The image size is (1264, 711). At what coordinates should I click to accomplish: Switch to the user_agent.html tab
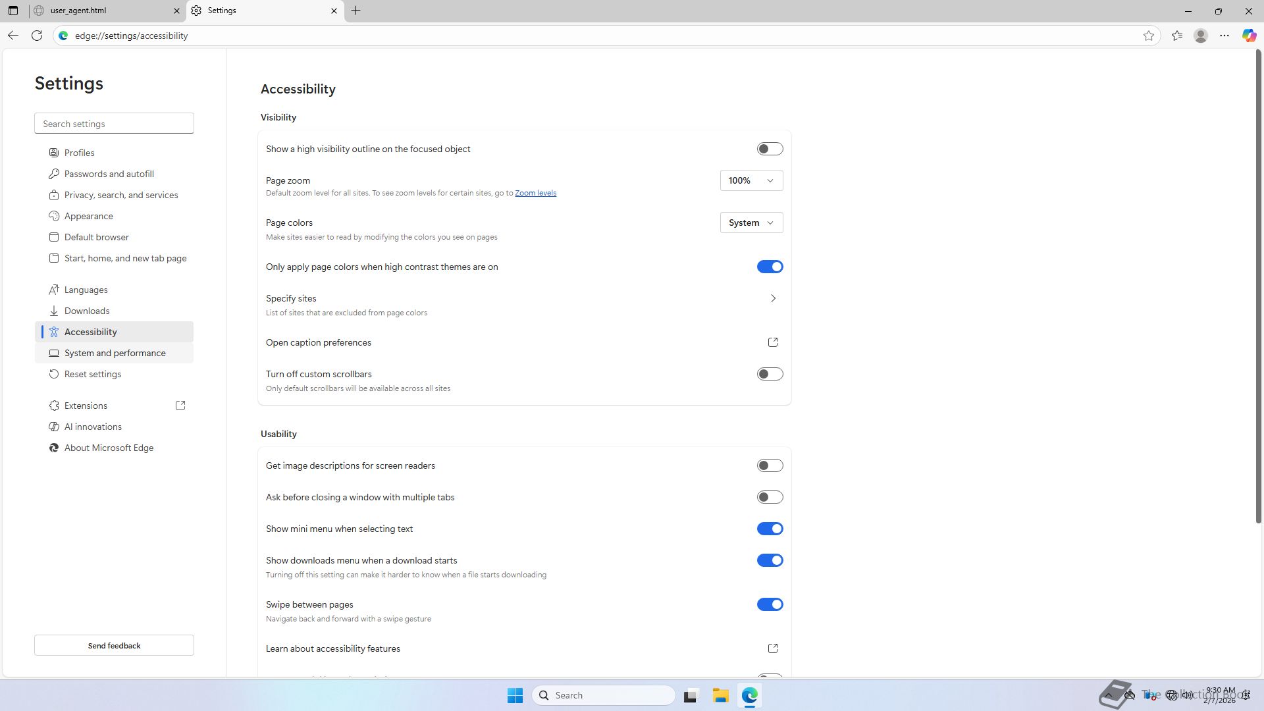coord(105,11)
